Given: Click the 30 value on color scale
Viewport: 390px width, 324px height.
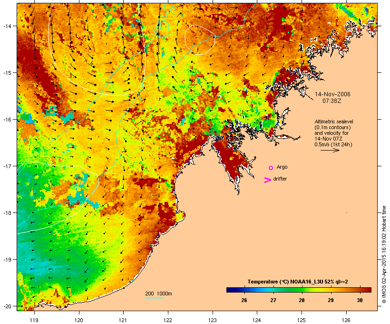Looking at the screenshot, I should click(360, 300).
